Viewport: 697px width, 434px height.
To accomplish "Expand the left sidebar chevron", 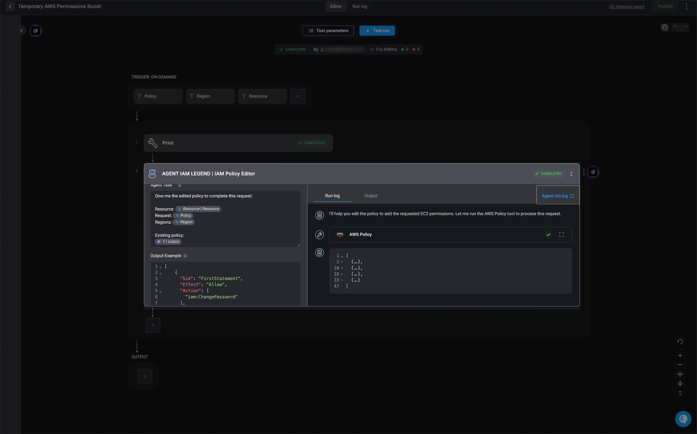I will click(21, 31).
